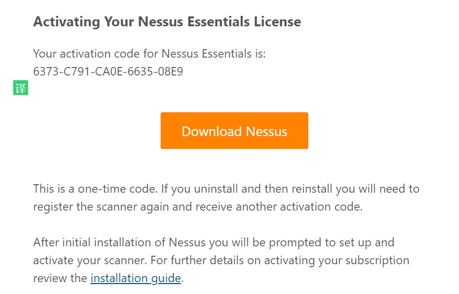Click the word 'Activating' in the heading
This screenshot has height=294, width=459.
point(64,22)
